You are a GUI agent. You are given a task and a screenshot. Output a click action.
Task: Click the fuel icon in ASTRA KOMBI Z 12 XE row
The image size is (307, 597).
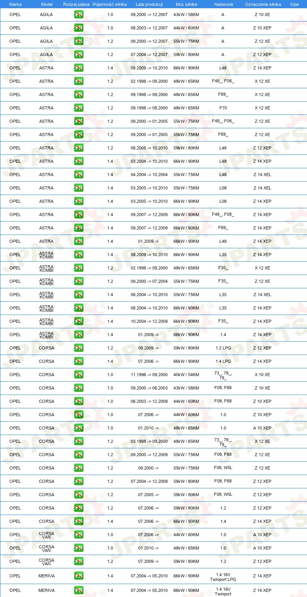[x=79, y=281]
